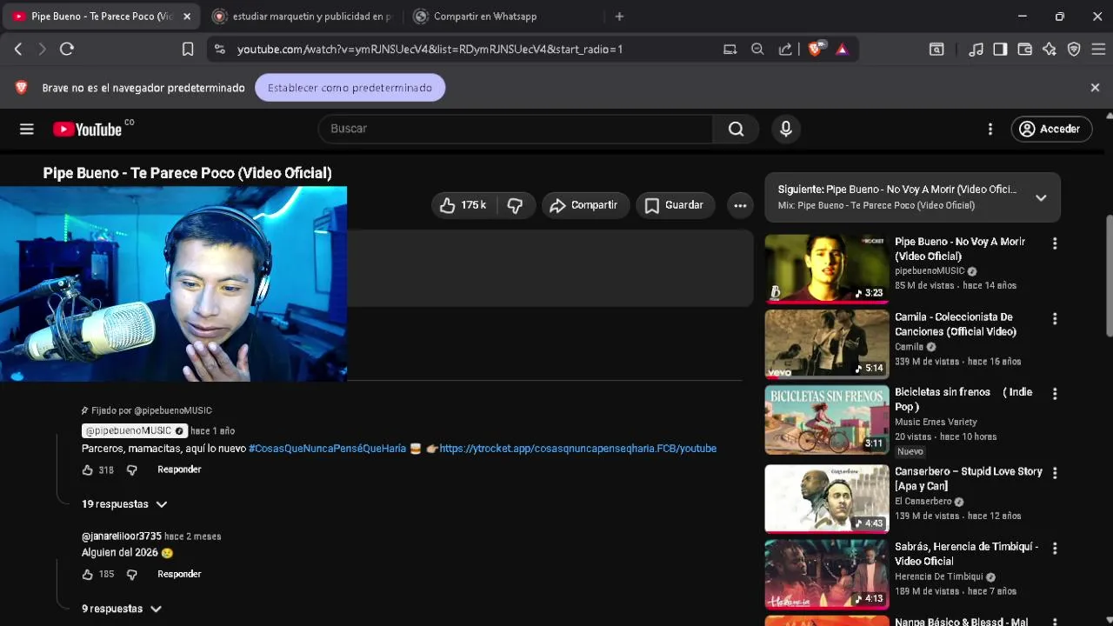Viewport: 1113px width, 626px height.
Task: Share this page from address bar
Action: (785, 50)
